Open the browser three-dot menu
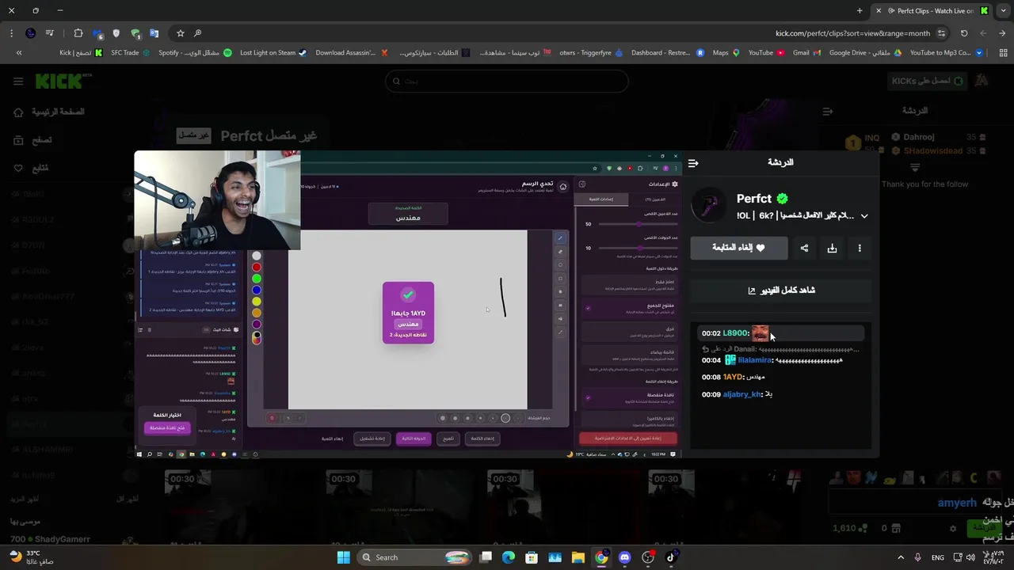Viewport: 1014px width, 570px height. coord(11,33)
